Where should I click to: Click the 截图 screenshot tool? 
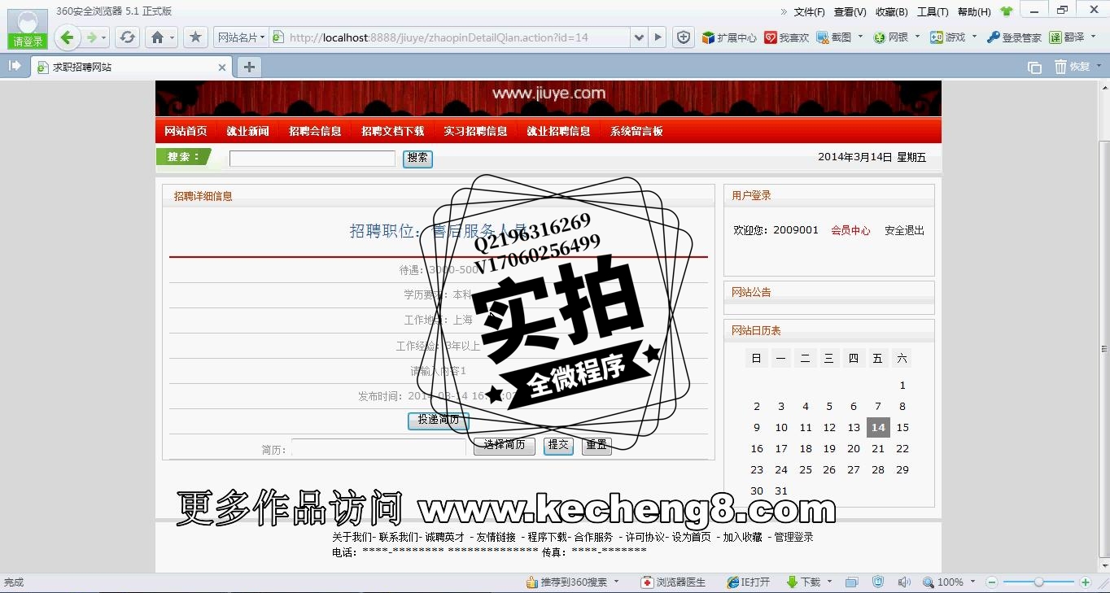coord(833,37)
